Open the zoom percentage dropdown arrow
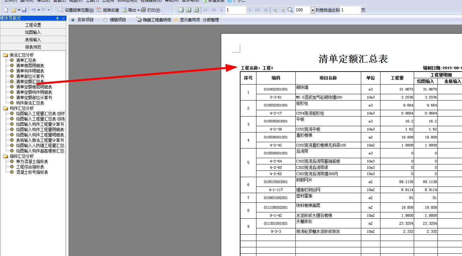 point(313,10)
